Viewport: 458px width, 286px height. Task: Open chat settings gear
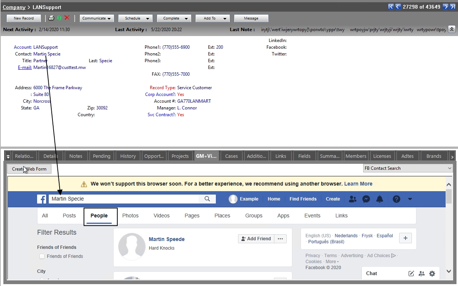432,274
